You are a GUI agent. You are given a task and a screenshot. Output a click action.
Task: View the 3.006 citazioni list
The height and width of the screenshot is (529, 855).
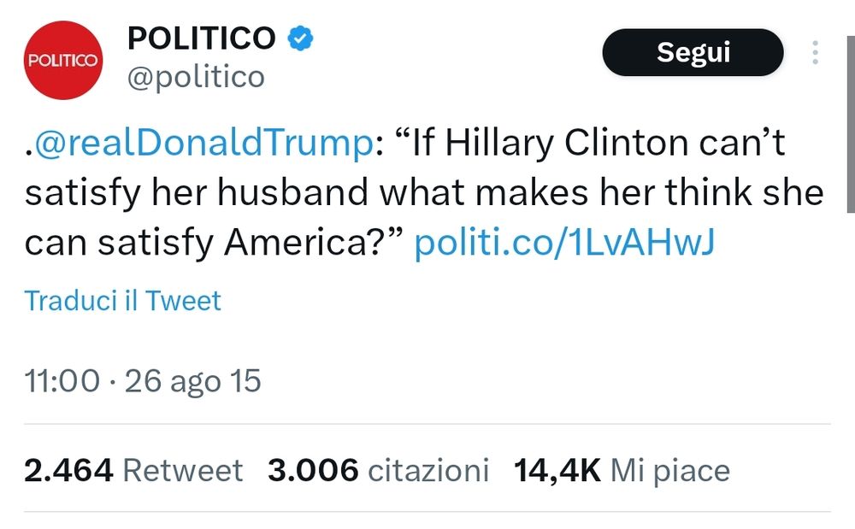click(378, 470)
